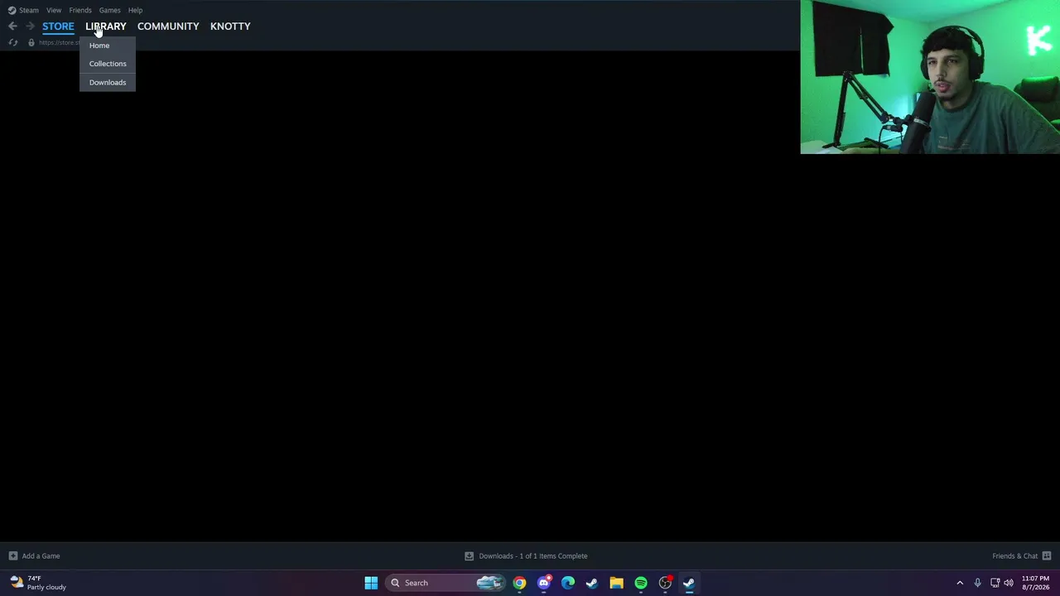This screenshot has height=596, width=1060.
Task: Open File Explorer from the taskbar
Action: (x=616, y=583)
